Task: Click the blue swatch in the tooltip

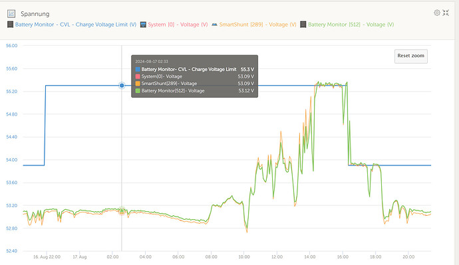Action: click(x=138, y=69)
